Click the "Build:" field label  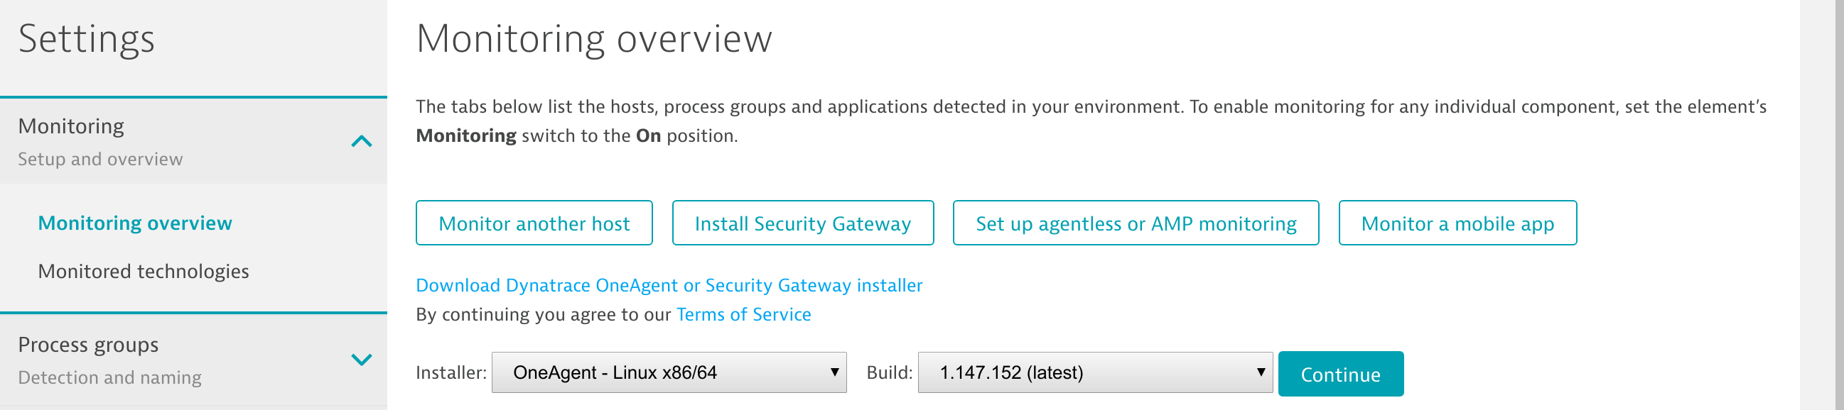pos(889,373)
